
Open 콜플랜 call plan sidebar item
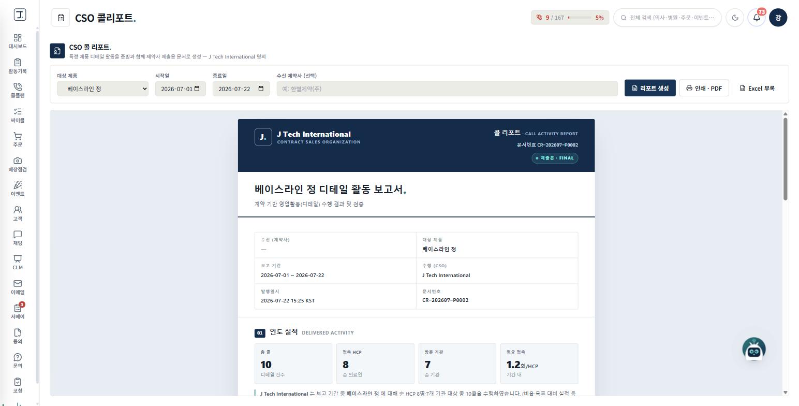point(18,90)
